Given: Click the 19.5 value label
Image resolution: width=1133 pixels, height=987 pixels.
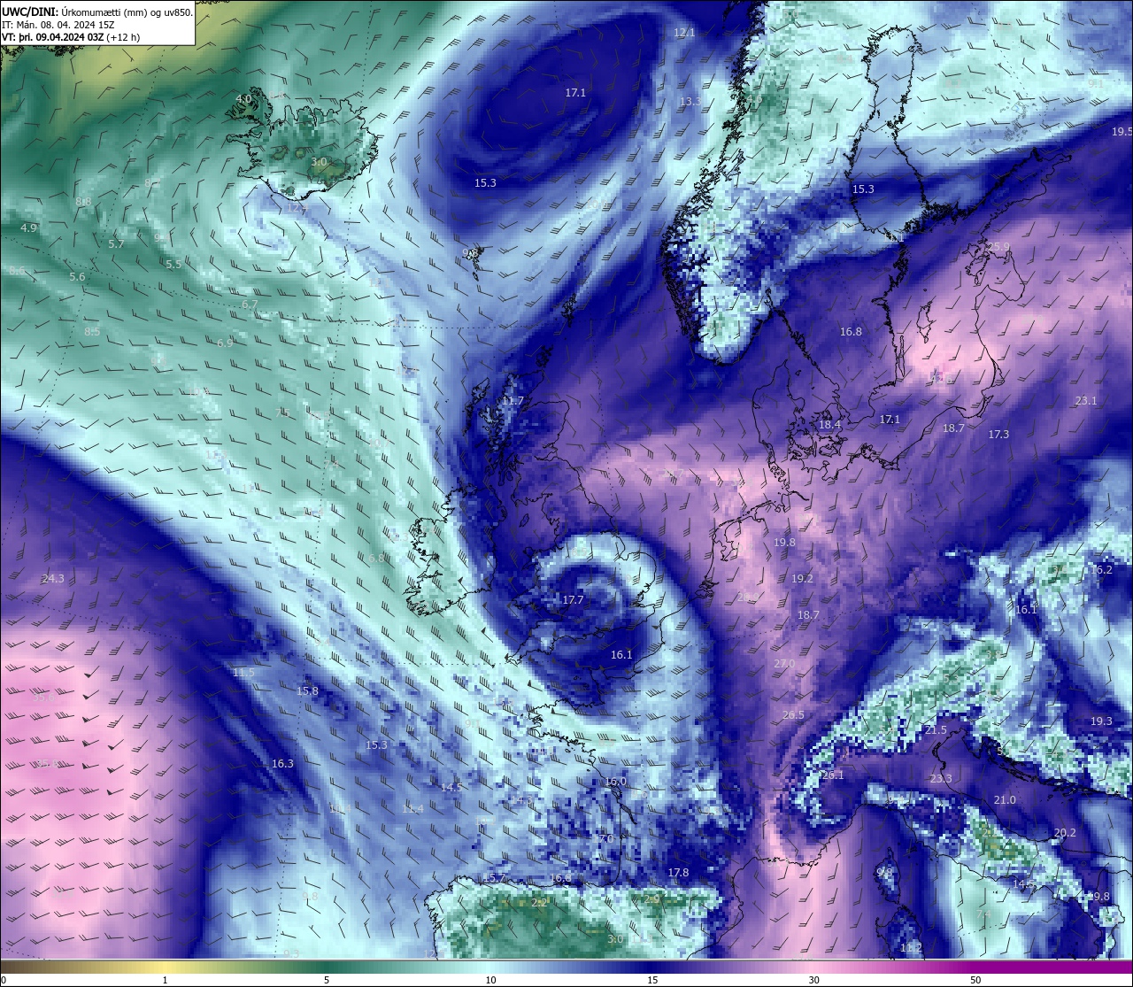Looking at the screenshot, I should (1121, 131).
